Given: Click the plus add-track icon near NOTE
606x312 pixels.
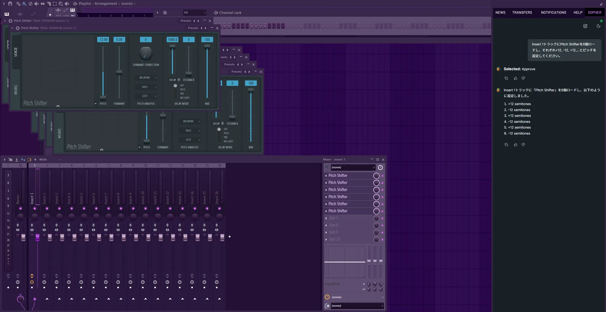Looking at the screenshot, I should coord(50,15).
